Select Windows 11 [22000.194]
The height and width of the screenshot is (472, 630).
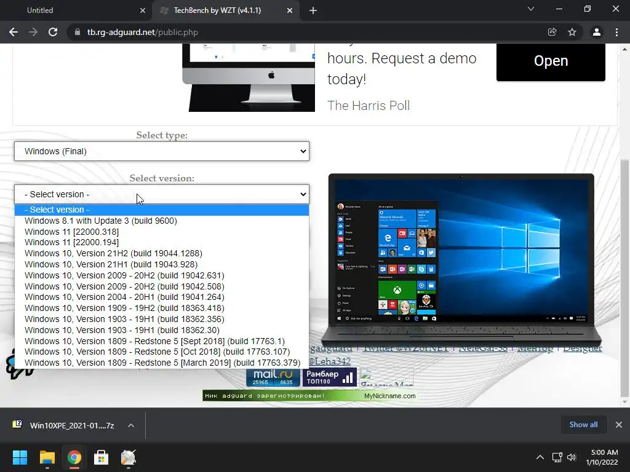point(162,242)
